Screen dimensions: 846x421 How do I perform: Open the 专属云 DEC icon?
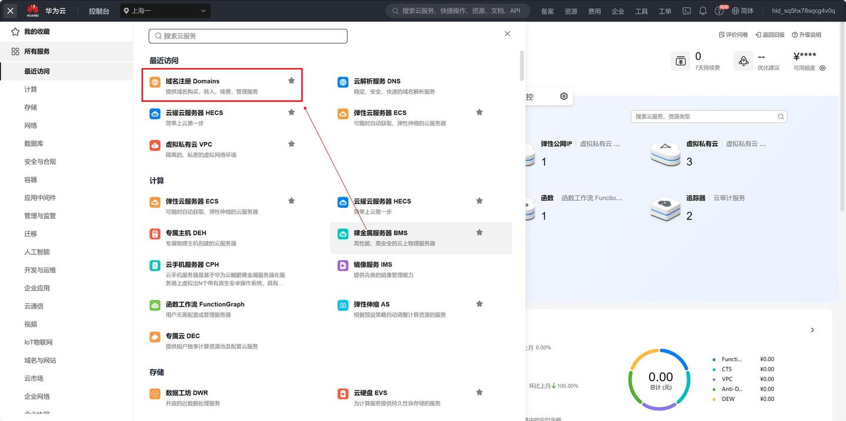(x=155, y=337)
